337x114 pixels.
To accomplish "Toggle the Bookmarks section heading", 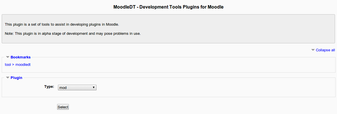I will [x=21, y=57].
